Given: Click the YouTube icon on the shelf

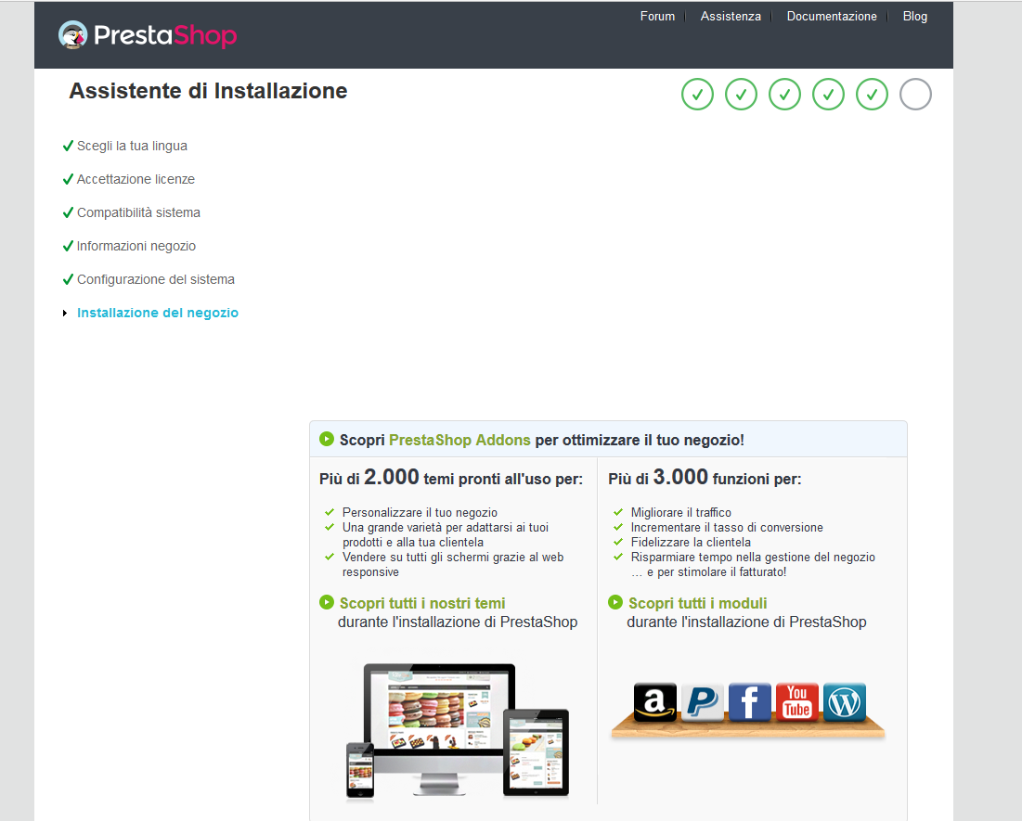Looking at the screenshot, I should click(797, 701).
